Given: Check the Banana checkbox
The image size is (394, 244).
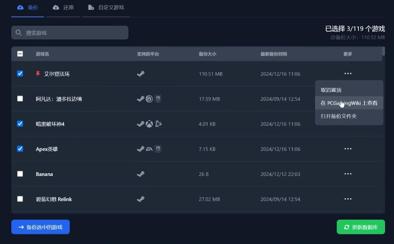Looking at the screenshot, I should (20, 174).
